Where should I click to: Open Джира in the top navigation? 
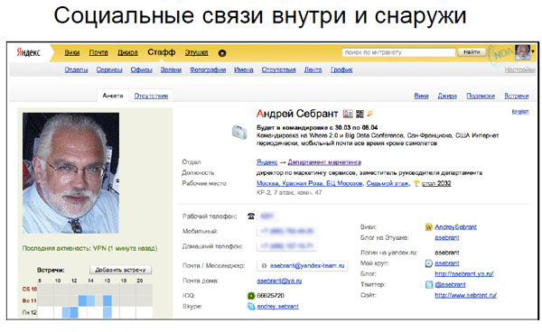127,52
